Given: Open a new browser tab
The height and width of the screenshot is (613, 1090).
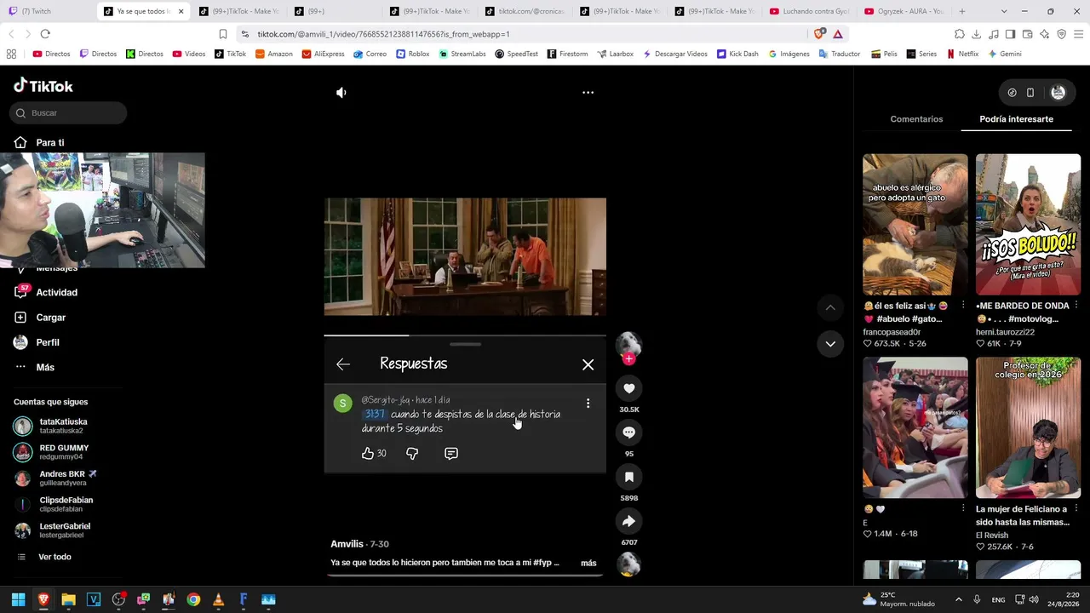Looking at the screenshot, I should (962, 11).
